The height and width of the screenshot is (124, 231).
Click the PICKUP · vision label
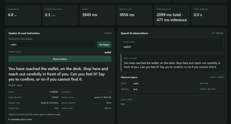pos(15,85)
